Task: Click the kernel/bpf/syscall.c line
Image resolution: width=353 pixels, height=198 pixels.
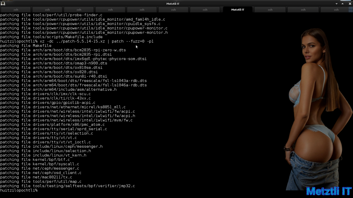Action: click(40, 164)
